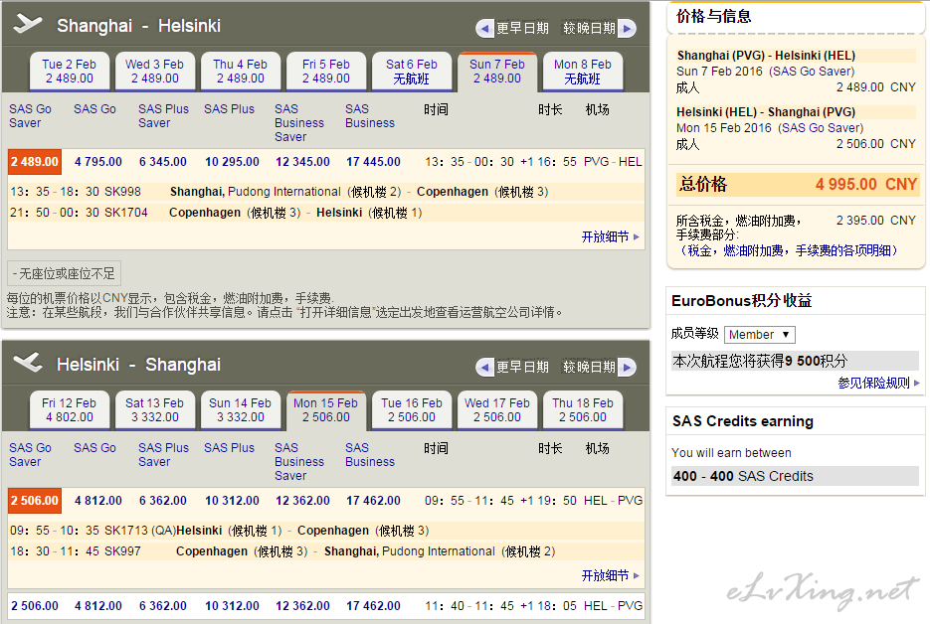Click the 9 500 EuroBonus points line
The width and height of the screenshot is (930, 624).
795,361
